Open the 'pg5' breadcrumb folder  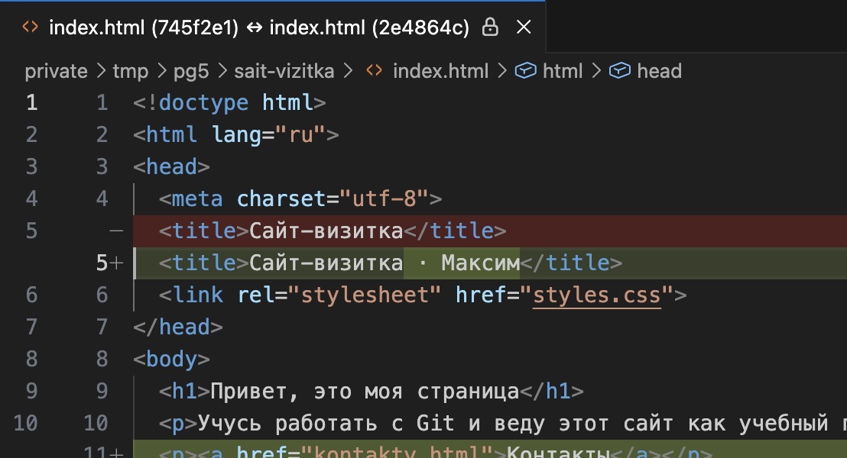(190, 71)
